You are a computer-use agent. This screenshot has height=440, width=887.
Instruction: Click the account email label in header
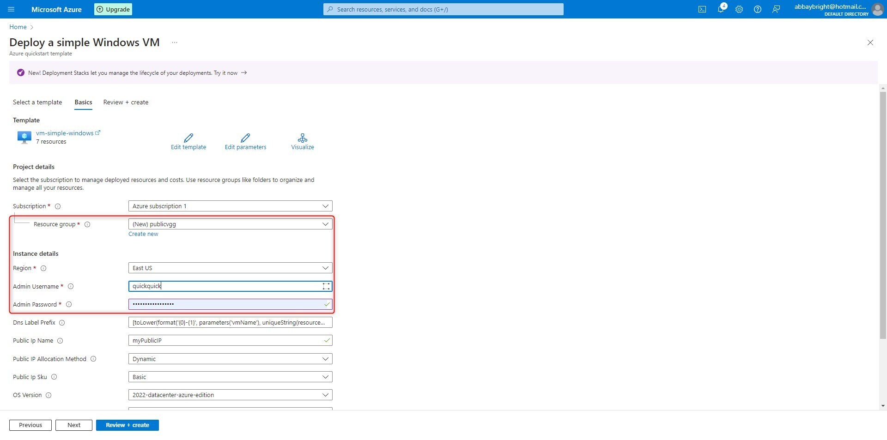coord(830,6)
